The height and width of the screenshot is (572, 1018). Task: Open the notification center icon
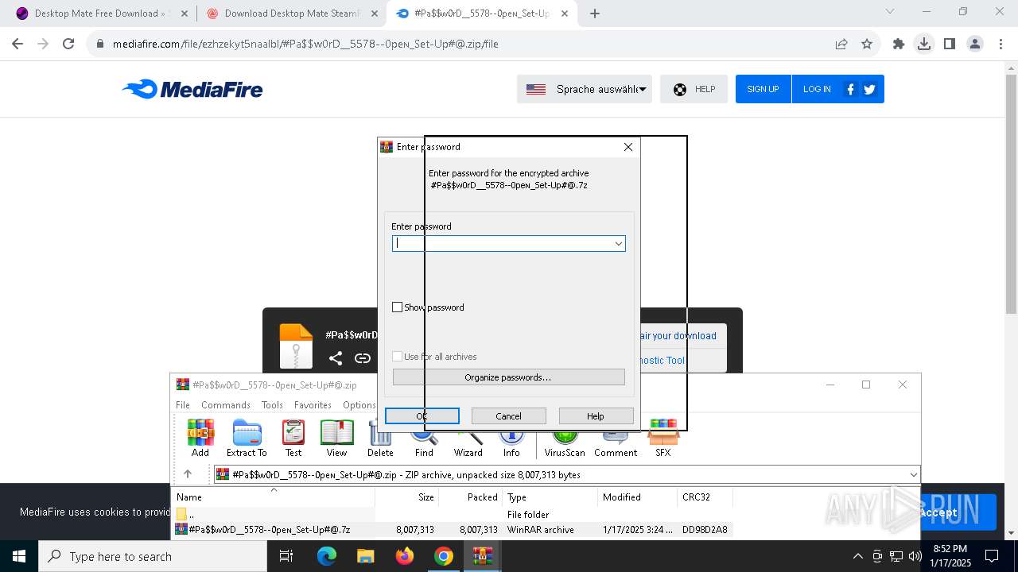pyautogui.click(x=992, y=556)
